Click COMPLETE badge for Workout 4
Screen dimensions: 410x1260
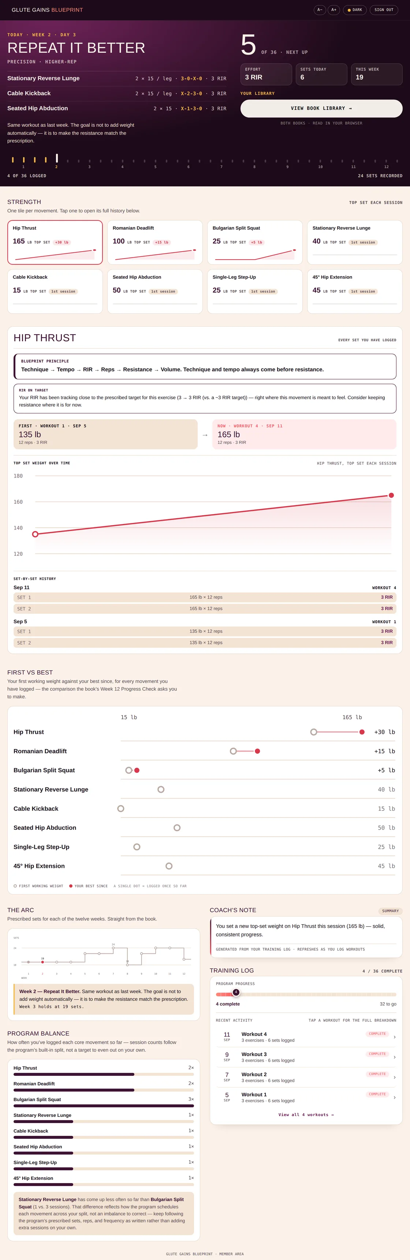point(377,1034)
